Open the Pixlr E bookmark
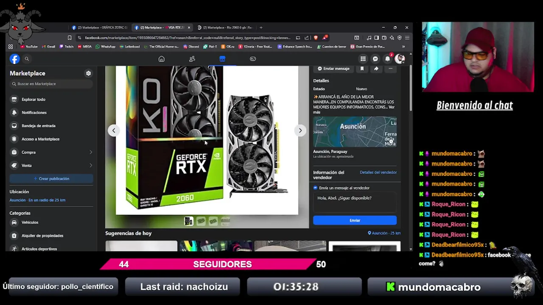The image size is (543, 305). coord(210,47)
